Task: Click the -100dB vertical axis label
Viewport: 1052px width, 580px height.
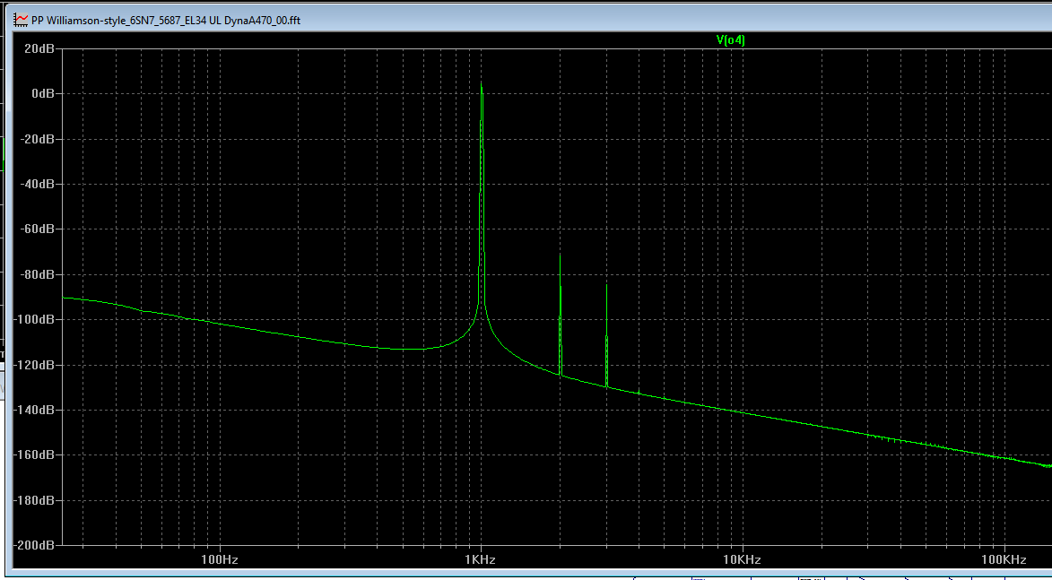Action: coord(36,319)
